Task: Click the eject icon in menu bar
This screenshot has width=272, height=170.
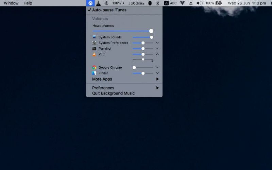Action: click(x=191, y=3)
